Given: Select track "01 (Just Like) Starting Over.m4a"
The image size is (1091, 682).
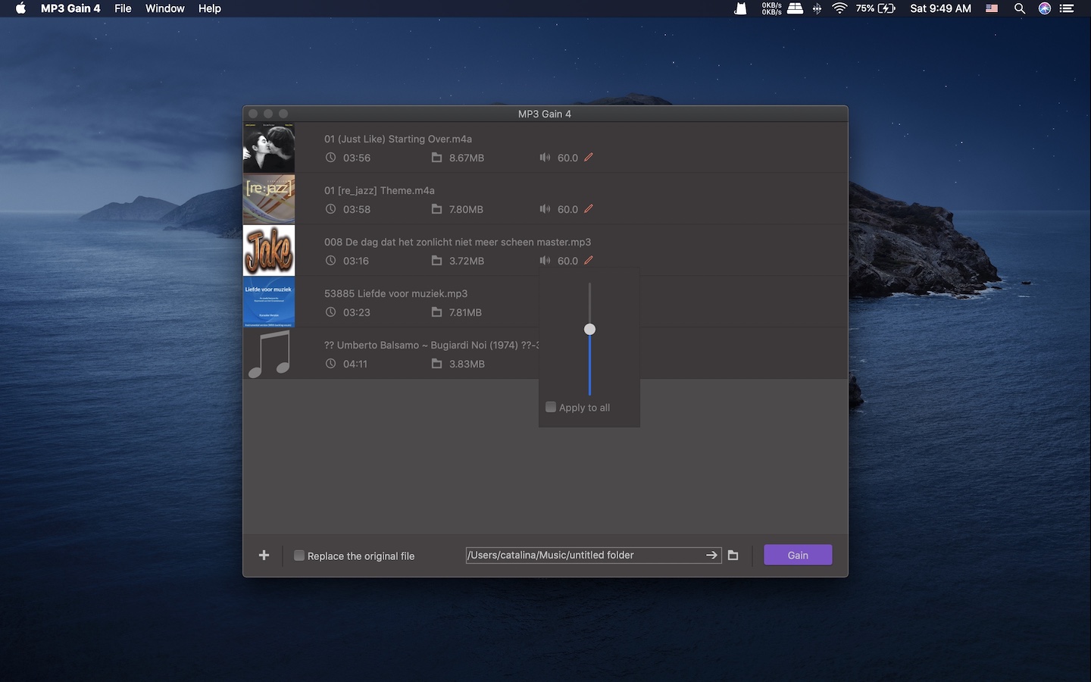Looking at the screenshot, I should click(398, 139).
